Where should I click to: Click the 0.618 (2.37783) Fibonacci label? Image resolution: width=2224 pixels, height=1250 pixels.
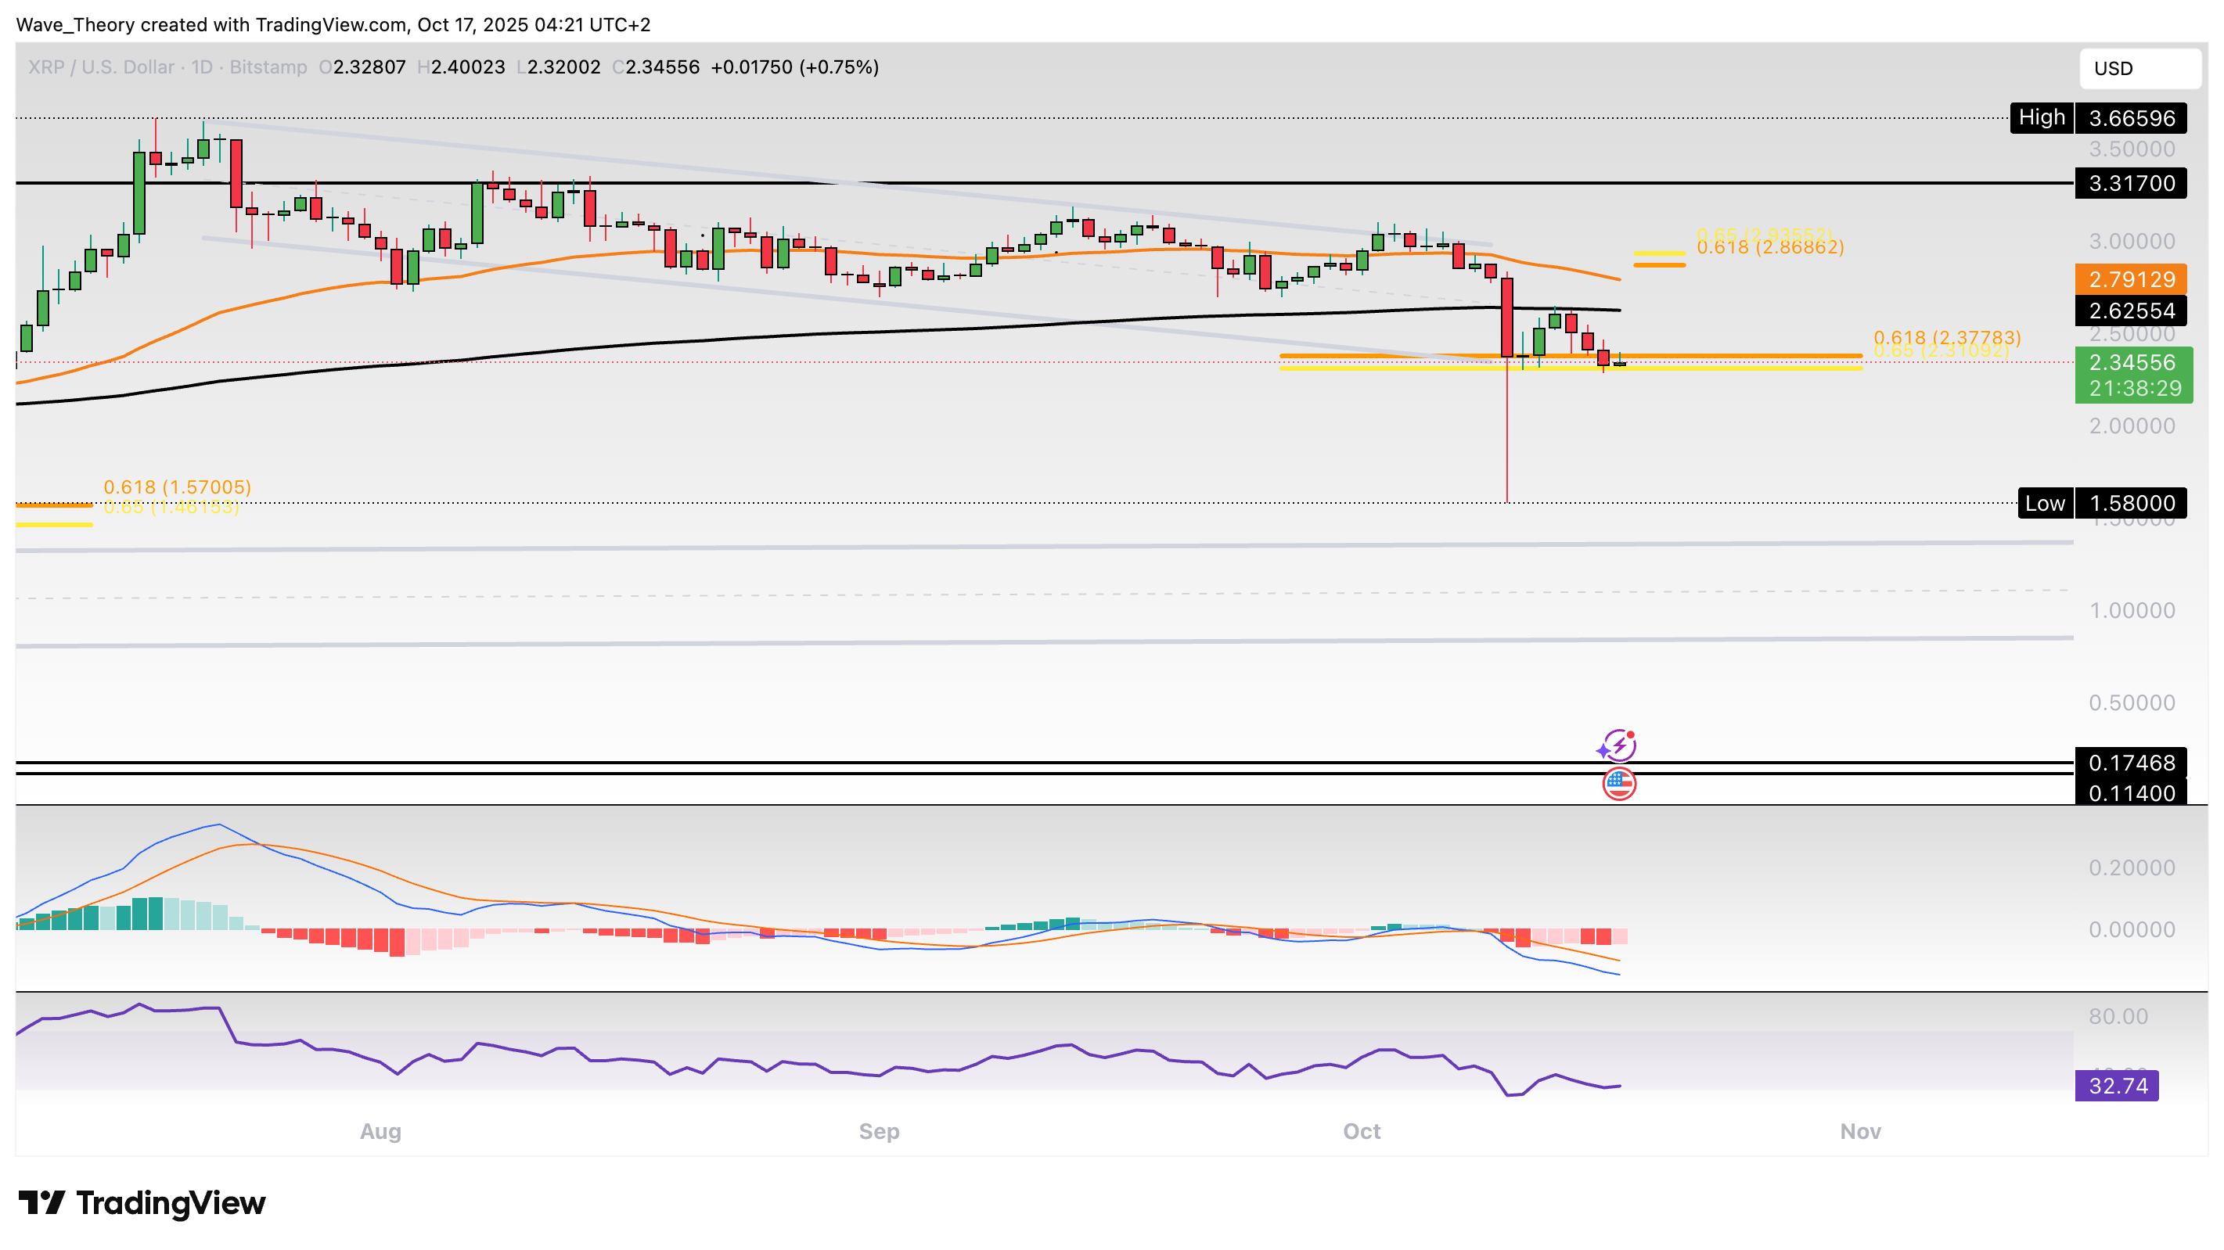pyautogui.click(x=1946, y=336)
